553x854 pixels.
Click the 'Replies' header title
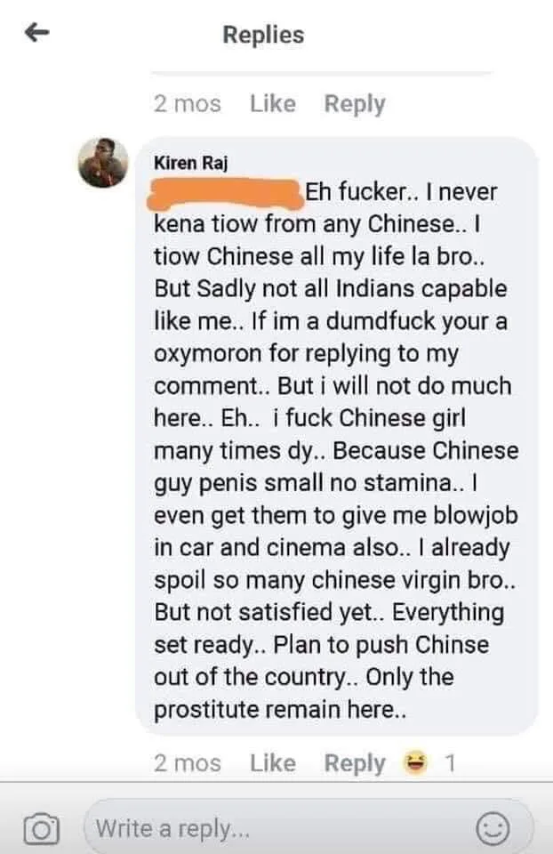263,35
